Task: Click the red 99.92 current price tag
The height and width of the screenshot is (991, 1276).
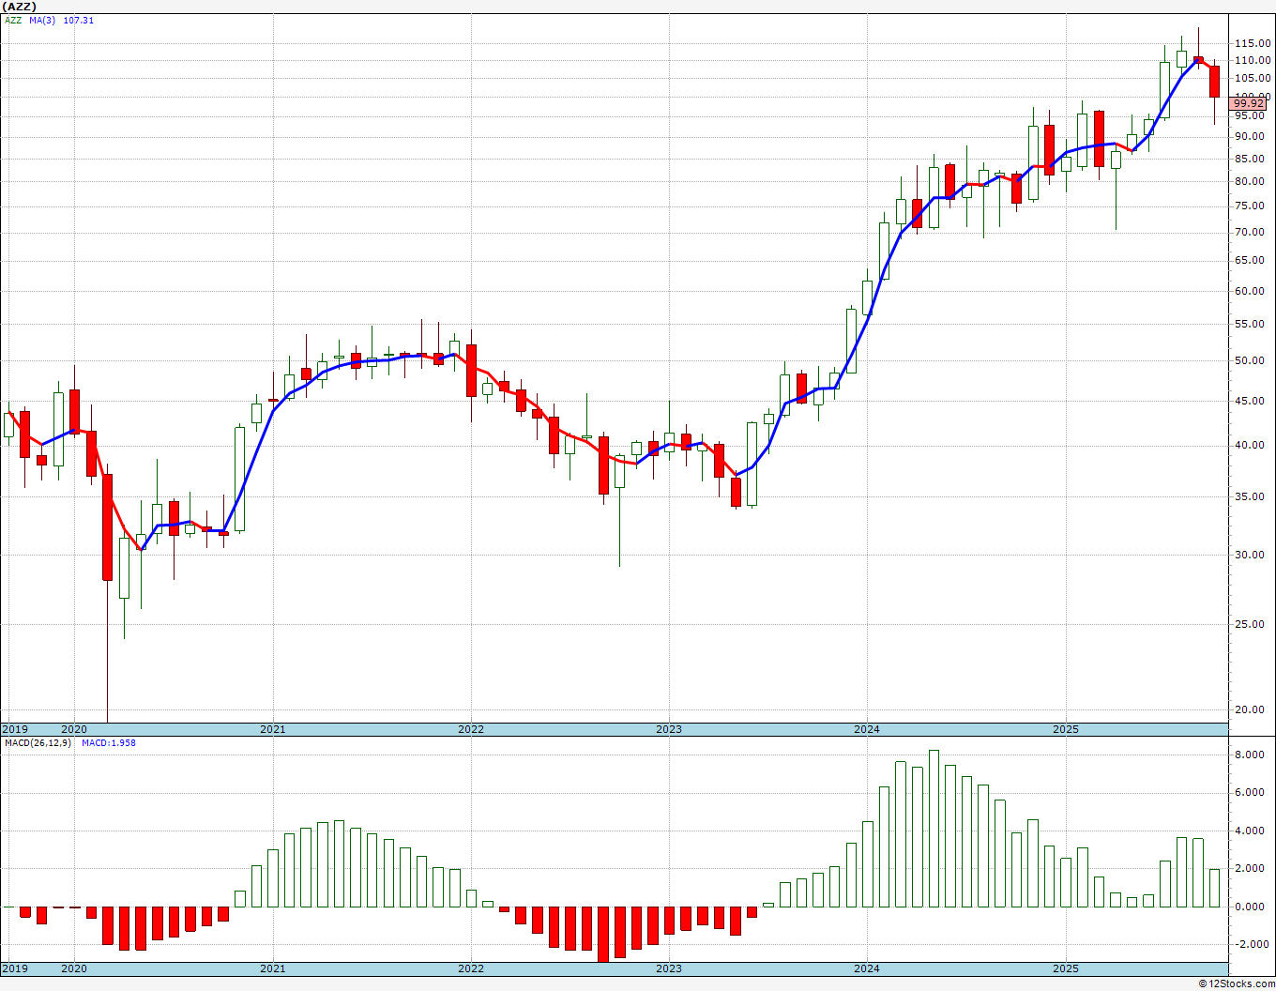Action: click(x=1249, y=104)
